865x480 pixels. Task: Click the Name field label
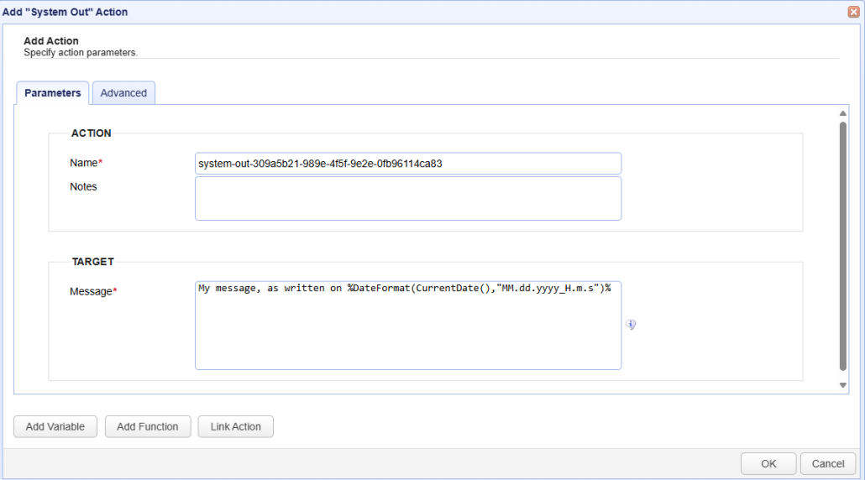84,163
